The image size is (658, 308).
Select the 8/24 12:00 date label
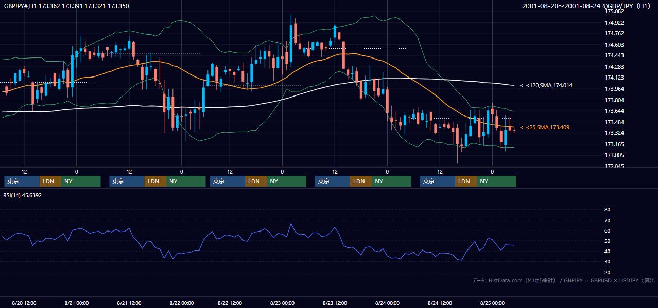440,303
